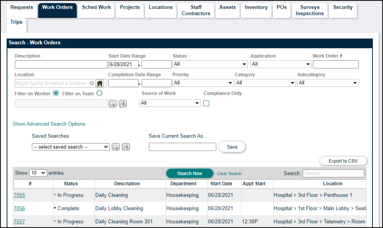Viewport: 383px width, 228px height.
Task: Open the Application dropdown
Action: [x=281, y=64]
